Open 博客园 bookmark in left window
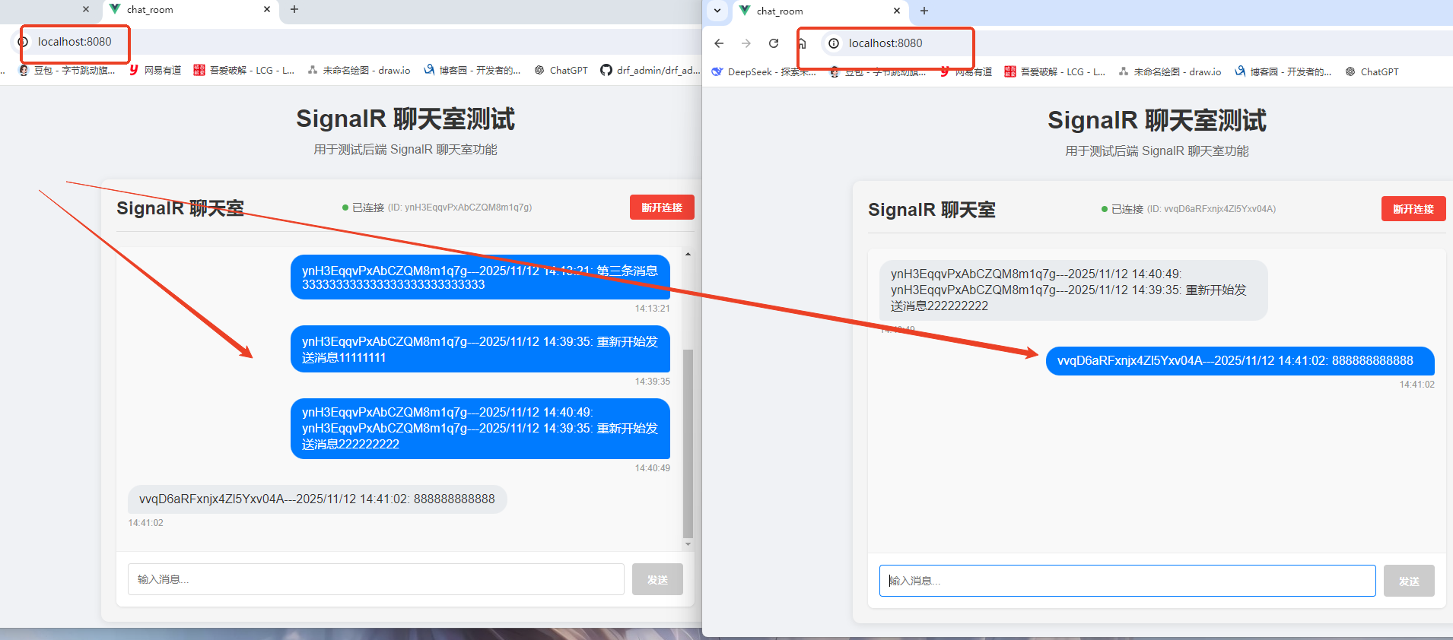This screenshot has height=640, width=1453. click(x=472, y=70)
